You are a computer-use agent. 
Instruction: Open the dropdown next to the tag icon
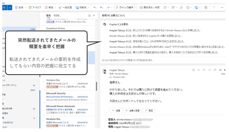(x=168, y=8)
